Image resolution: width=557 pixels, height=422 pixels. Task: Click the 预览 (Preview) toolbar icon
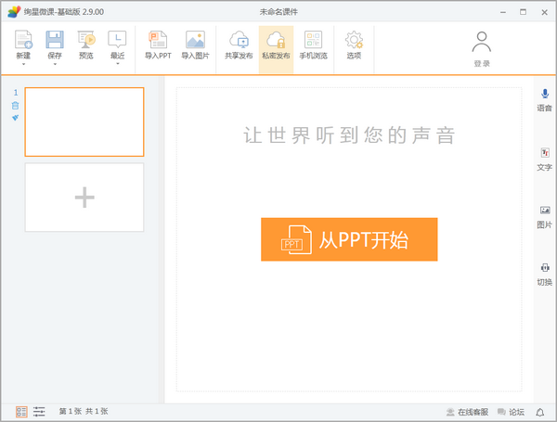click(86, 40)
